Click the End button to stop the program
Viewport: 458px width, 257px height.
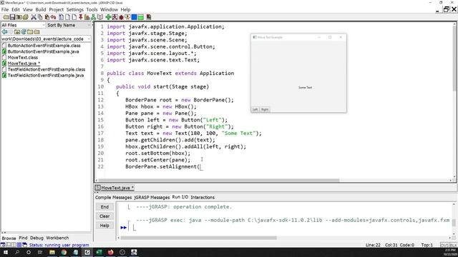[104, 207]
